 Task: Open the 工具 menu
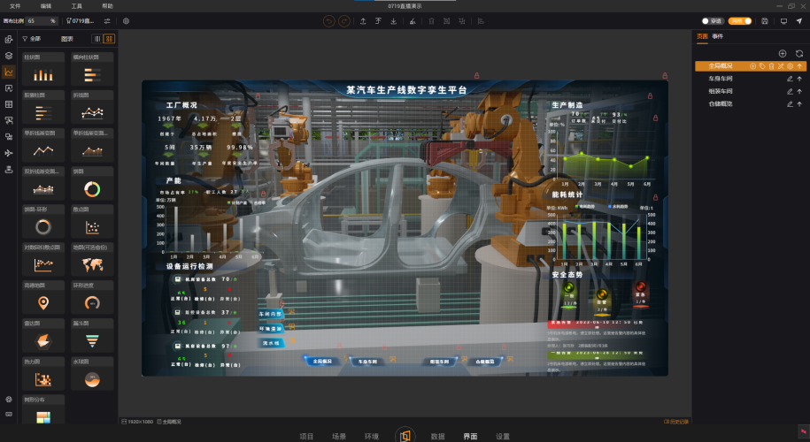[x=76, y=5]
